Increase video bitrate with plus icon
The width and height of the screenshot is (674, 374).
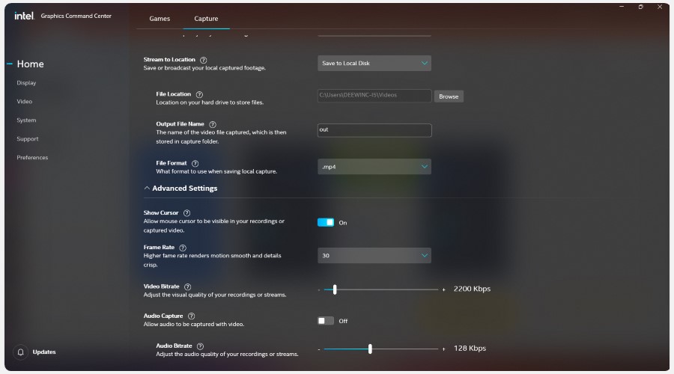click(443, 289)
